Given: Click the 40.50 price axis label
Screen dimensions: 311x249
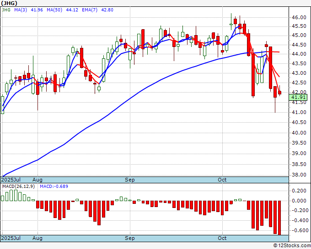Looking at the screenshot, I should [x=299, y=122].
